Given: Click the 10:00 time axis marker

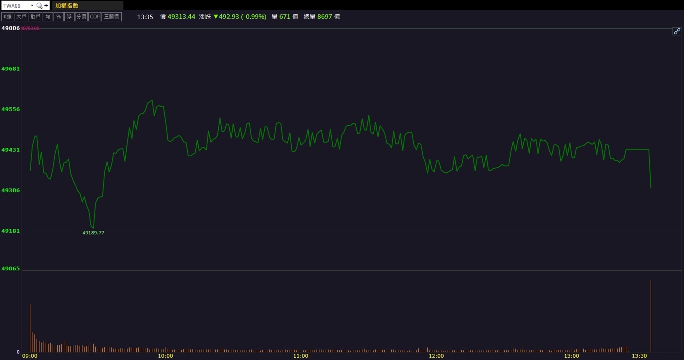Looking at the screenshot, I should point(165,356).
